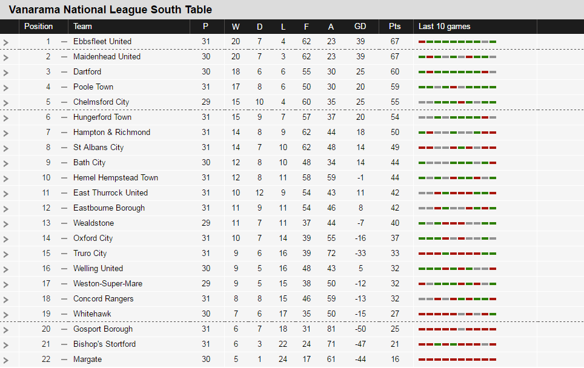This screenshot has width=584, height=368.
Task: Expand the Whitehawk row chevron
Action: [5, 314]
